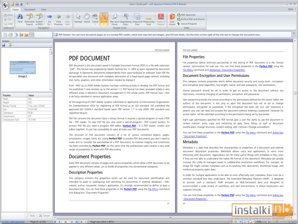The image size is (298, 224).
Task: Toggle the Images sidebar panel icon
Action: tap(32, 35)
